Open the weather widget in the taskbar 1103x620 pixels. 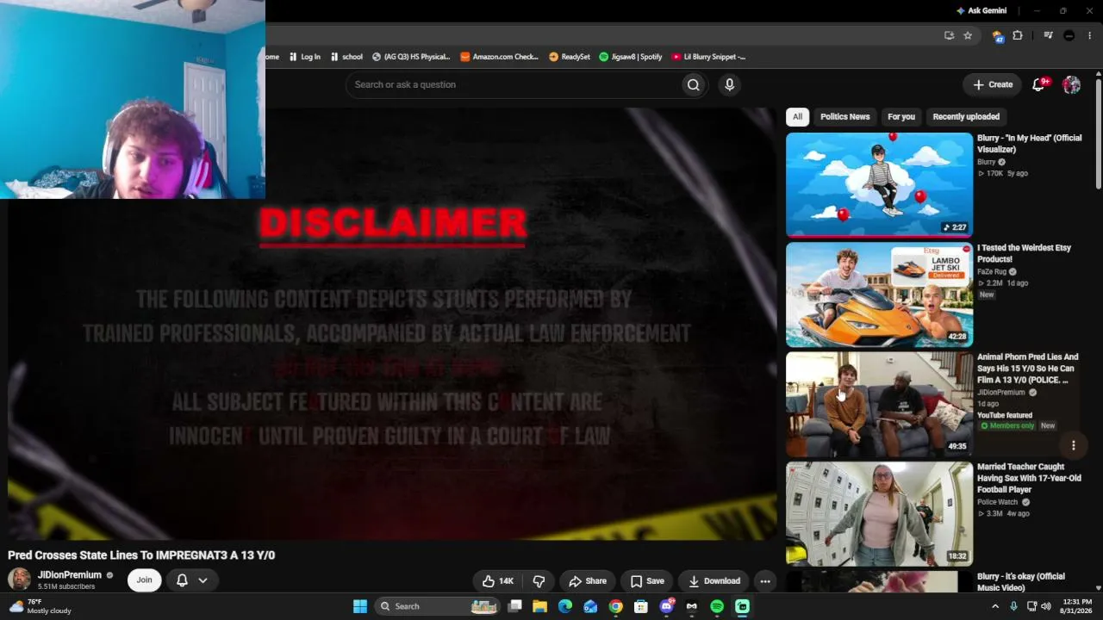[x=41, y=606]
